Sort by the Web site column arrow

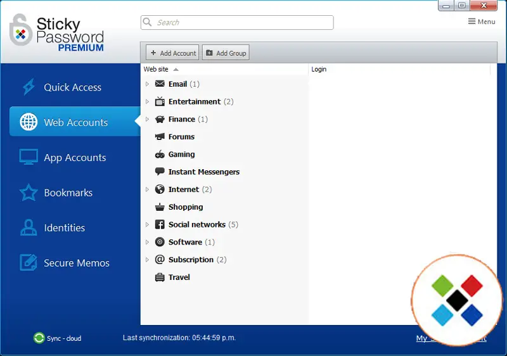[176, 70]
